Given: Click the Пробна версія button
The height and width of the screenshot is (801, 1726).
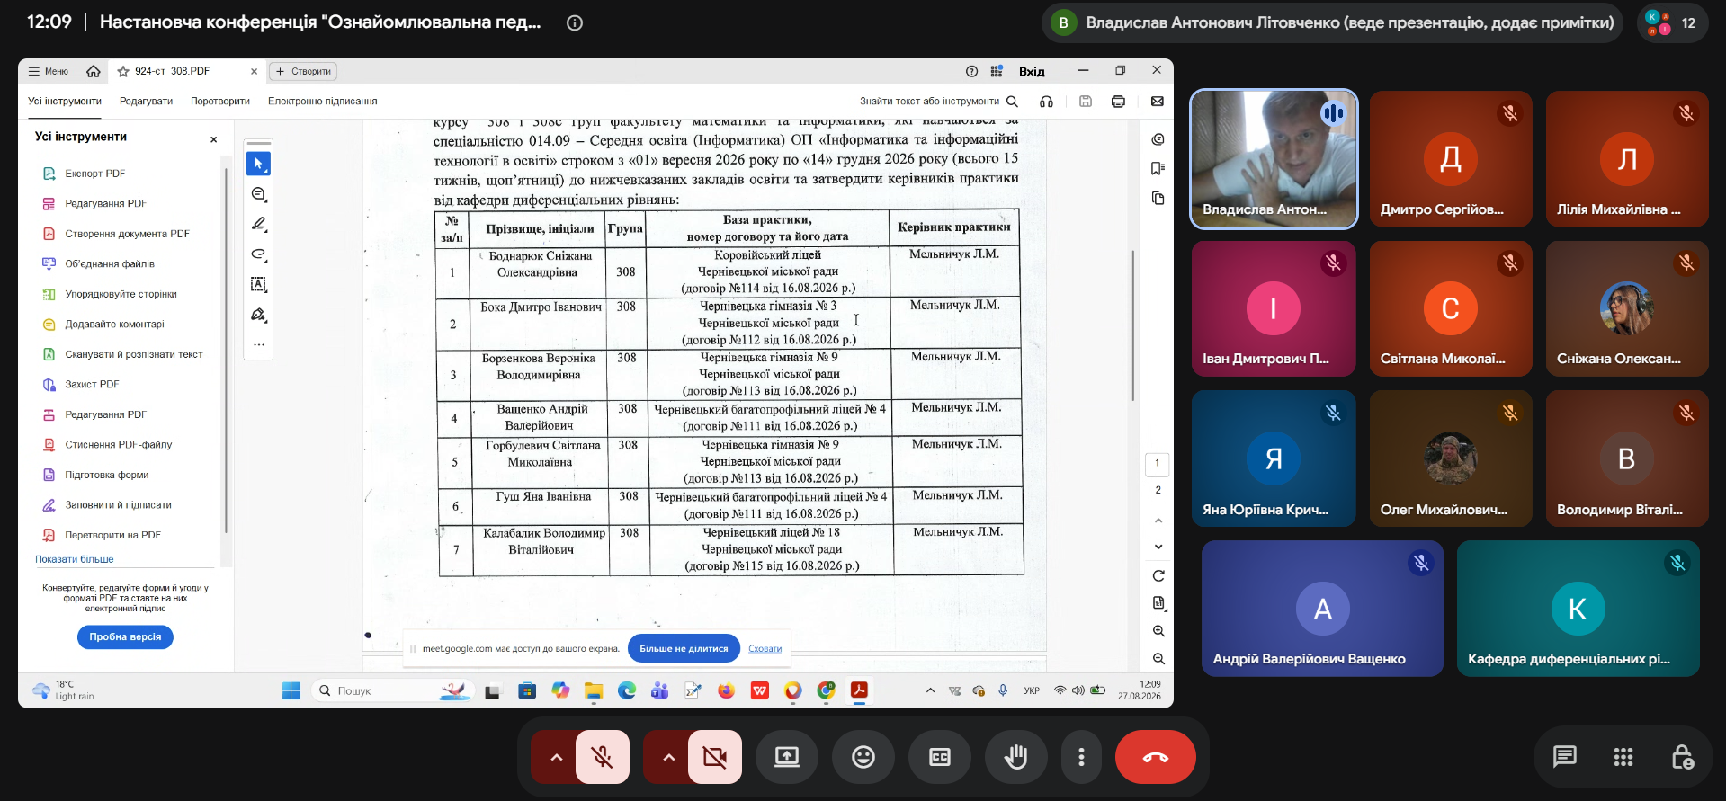Looking at the screenshot, I should coord(125,636).
